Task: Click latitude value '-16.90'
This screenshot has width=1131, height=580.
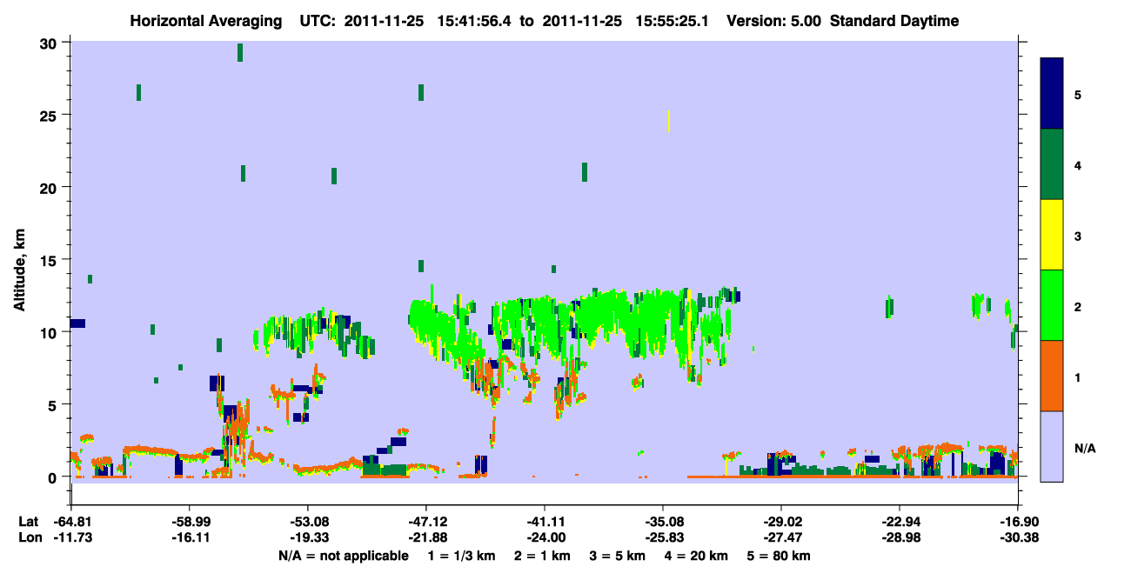Action: point(1017,522)
